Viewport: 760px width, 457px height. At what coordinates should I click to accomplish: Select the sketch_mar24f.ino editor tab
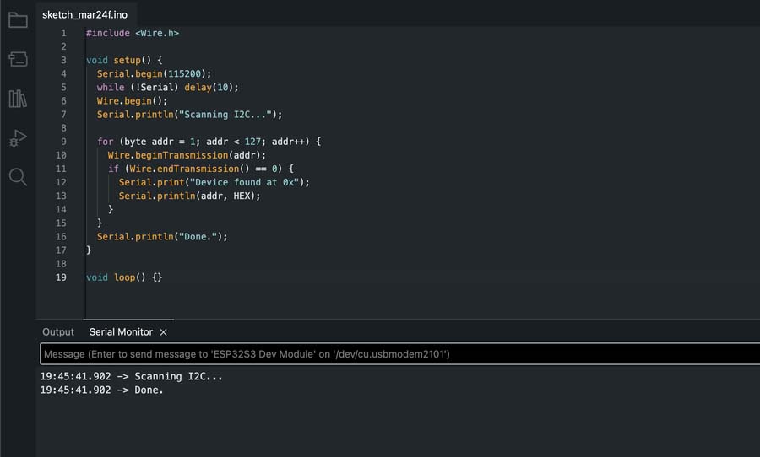84,15
